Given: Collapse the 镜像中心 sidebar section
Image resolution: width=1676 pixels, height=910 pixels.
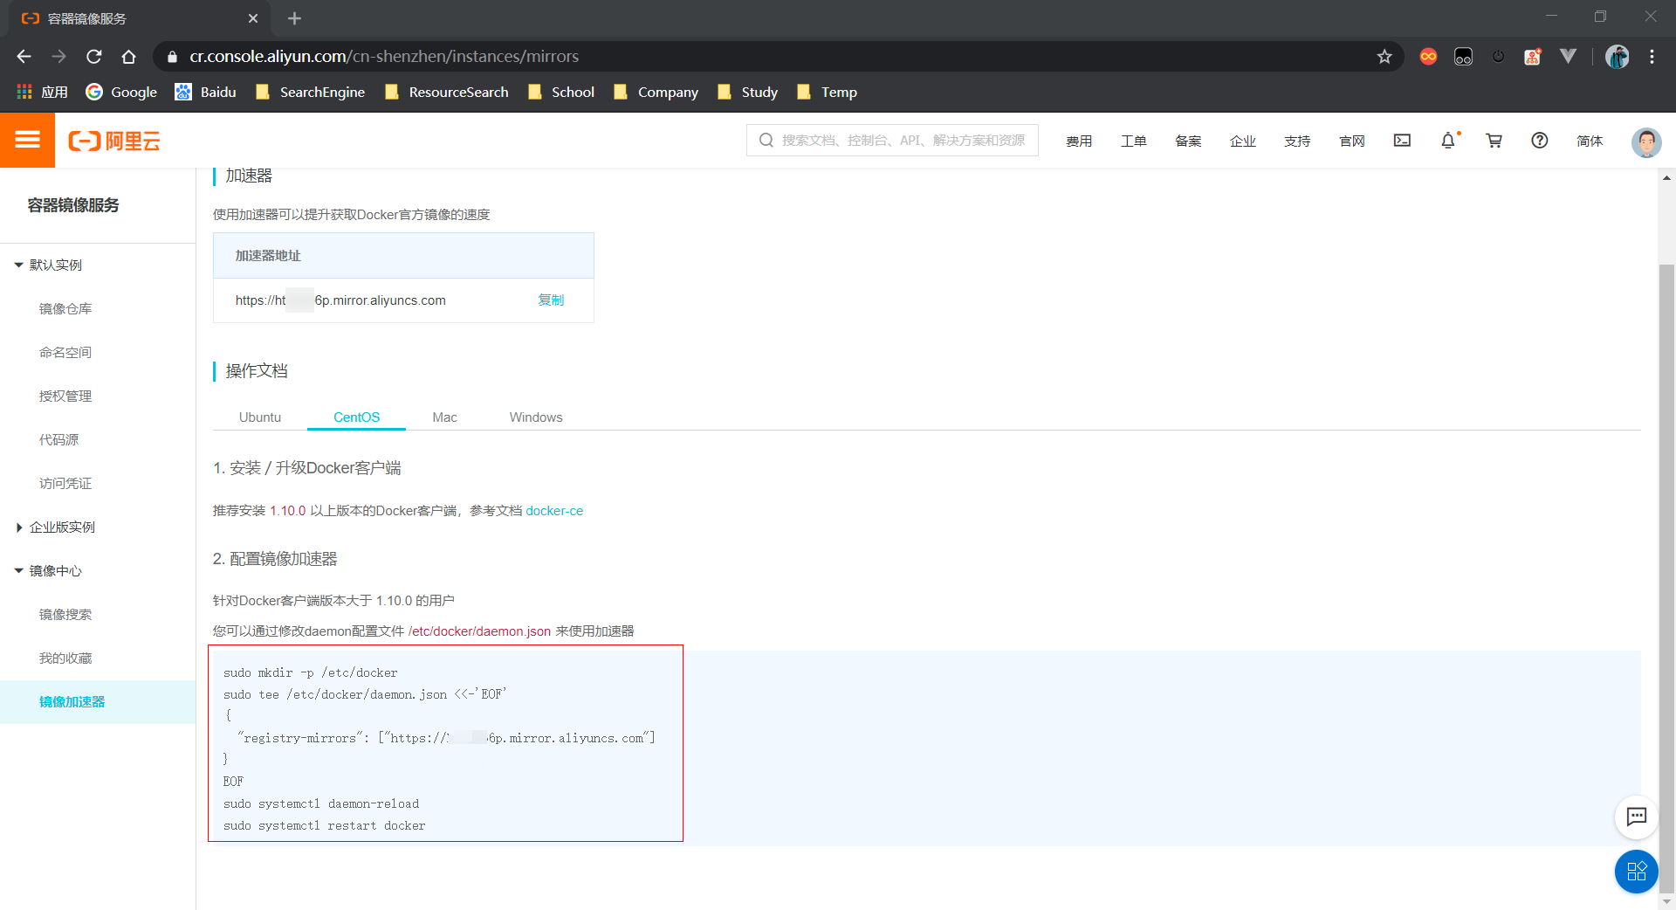Looking at the screenshot, I should point(48,570).
